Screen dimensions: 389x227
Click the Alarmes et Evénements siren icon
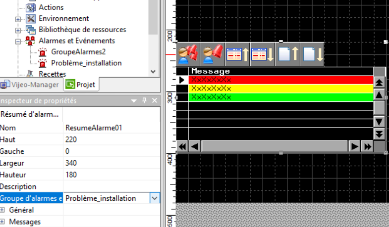pyautogui.click(x=30, y=41)
